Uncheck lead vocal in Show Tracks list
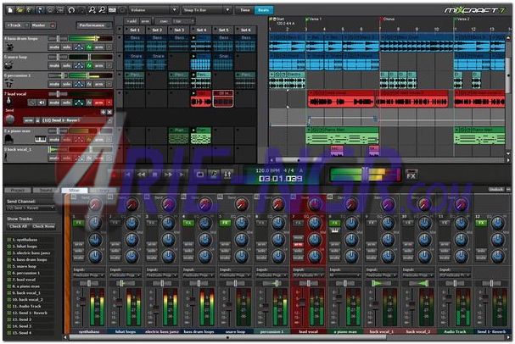The image size is (515, 344). [9, 280]
